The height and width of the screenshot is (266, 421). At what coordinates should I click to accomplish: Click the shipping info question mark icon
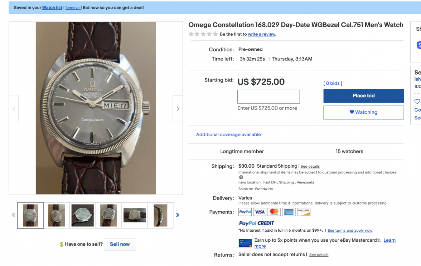click(x=241, y=177)
